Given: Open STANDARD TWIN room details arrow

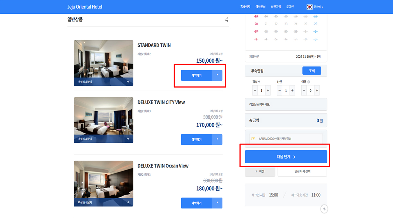Looking at the screenshot, I should tap(128, 82).
